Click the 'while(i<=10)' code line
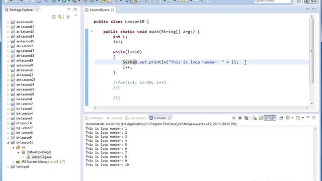Viewport: 322px width, 181px height. 127,52
